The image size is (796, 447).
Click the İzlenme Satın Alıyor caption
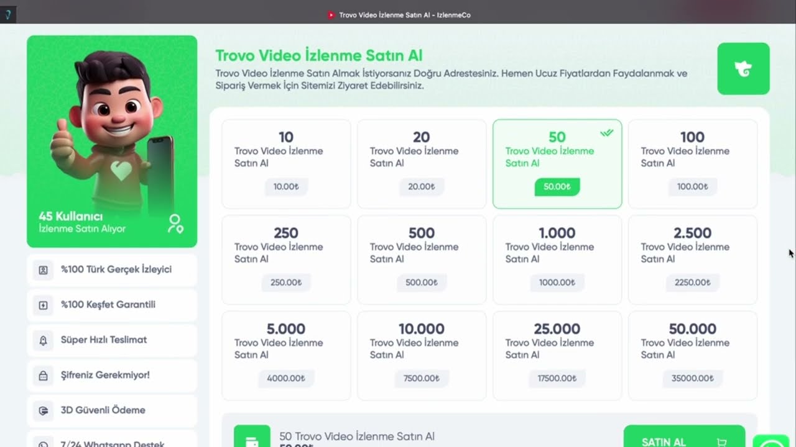[x=82, y=228]
